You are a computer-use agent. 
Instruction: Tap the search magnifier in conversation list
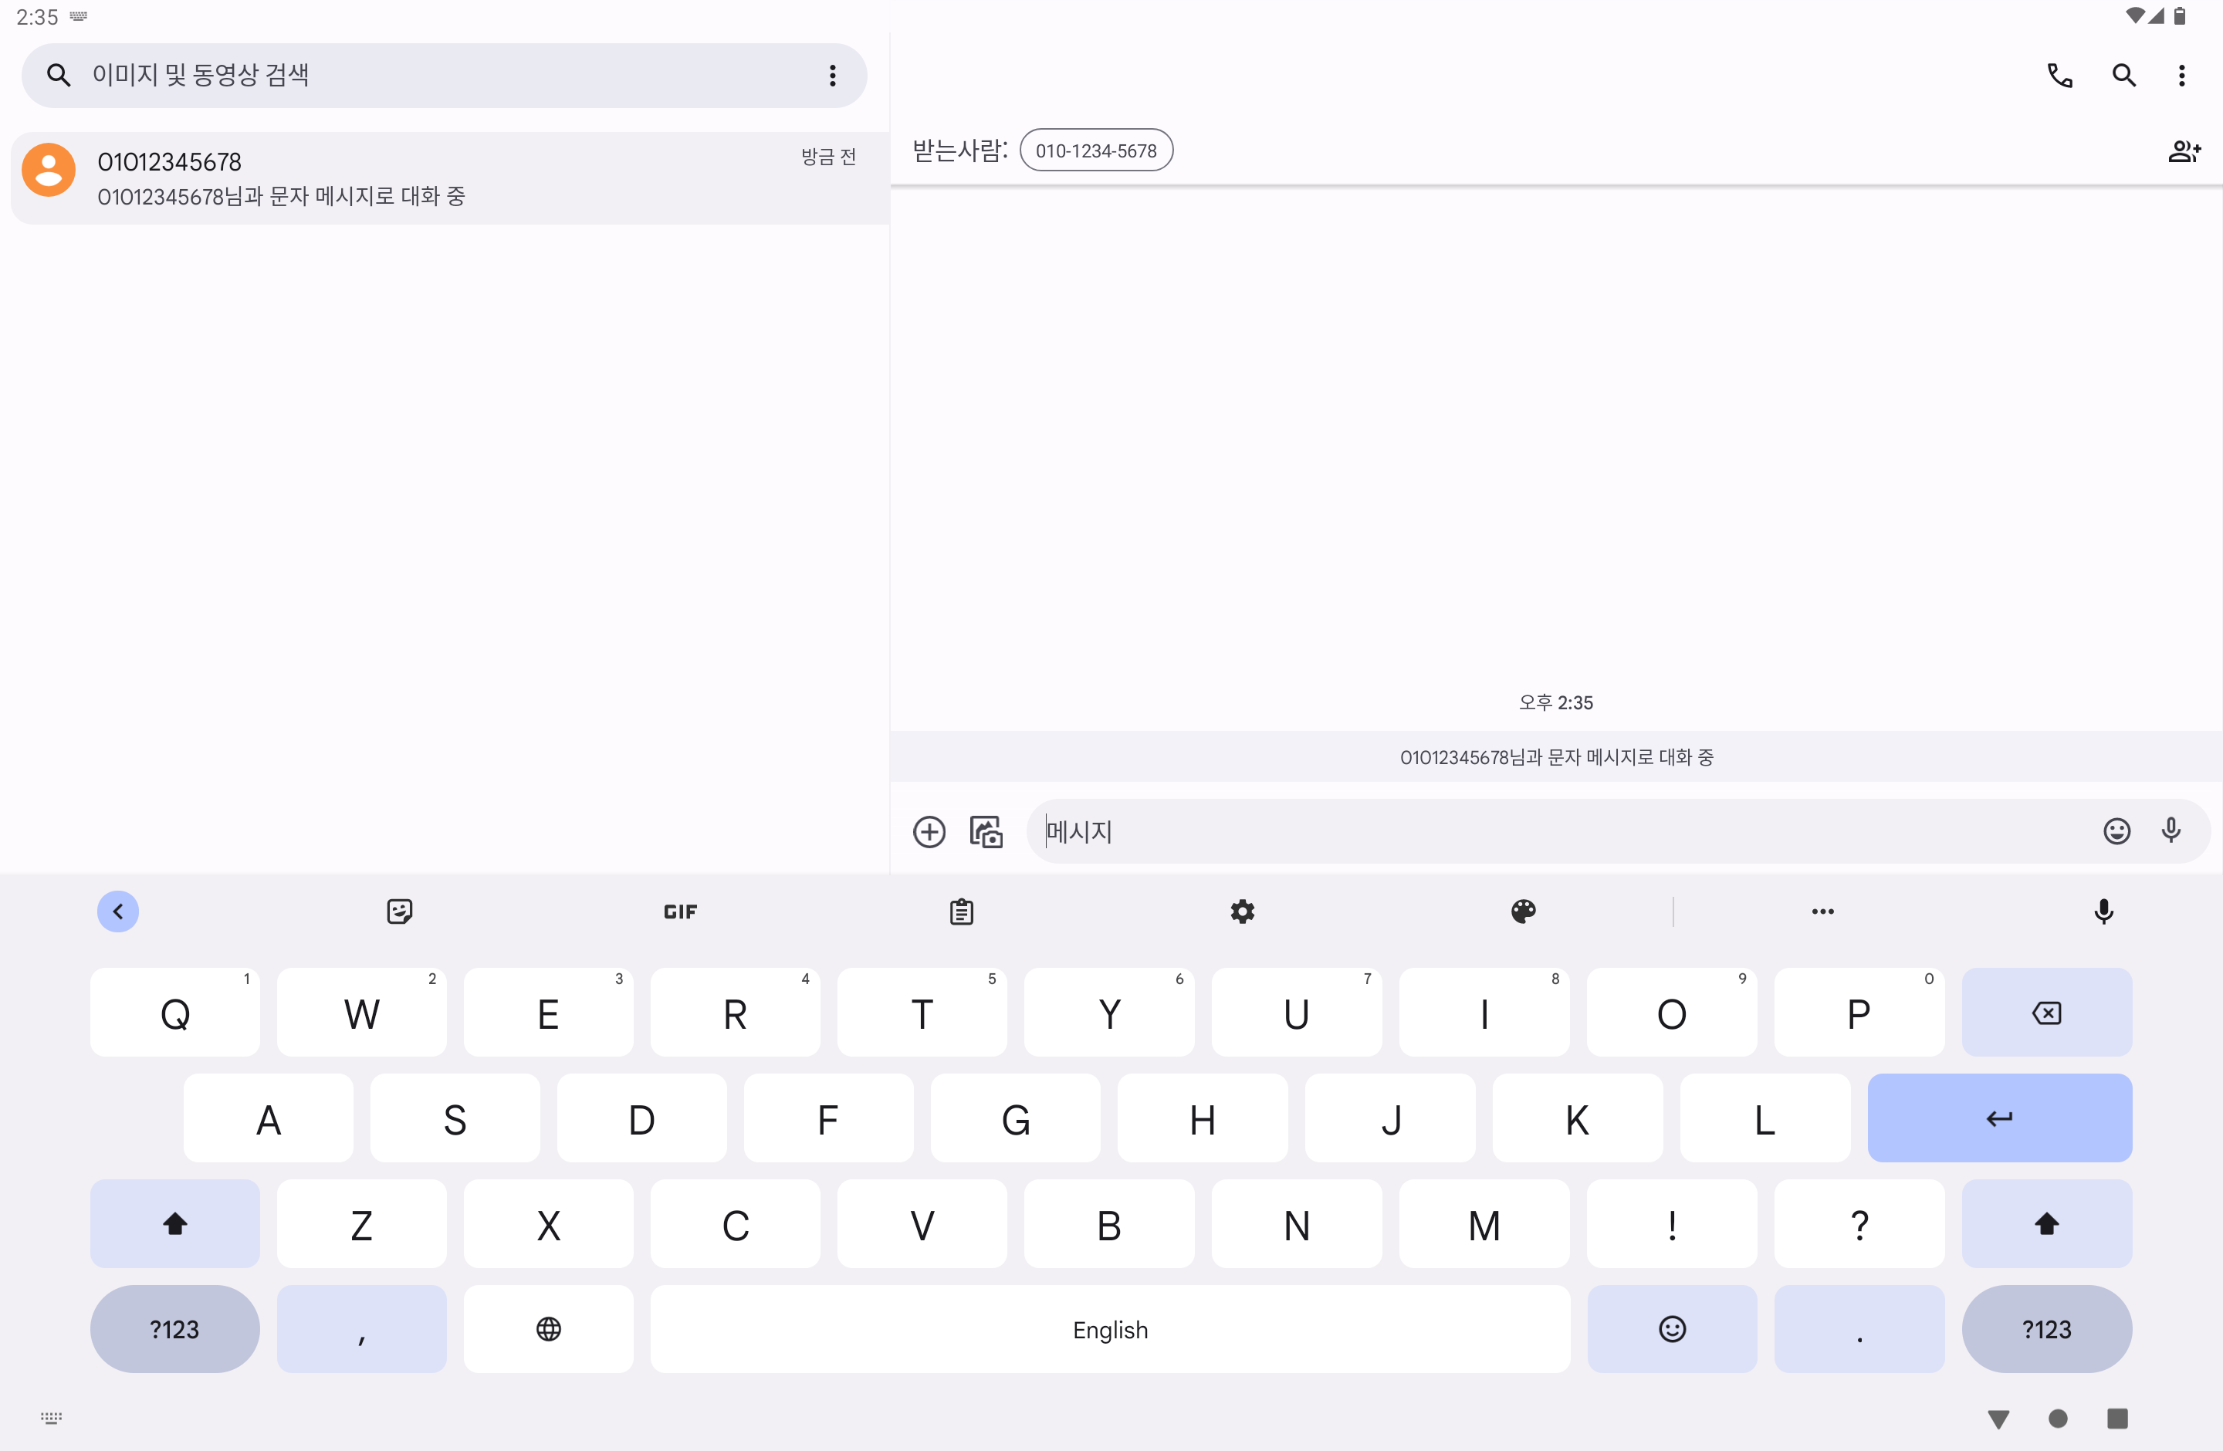(x=58, y=75)
